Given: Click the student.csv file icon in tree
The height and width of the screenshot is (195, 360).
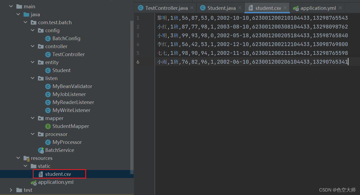Looking at the screenshot, I should (x=41, y=174).
